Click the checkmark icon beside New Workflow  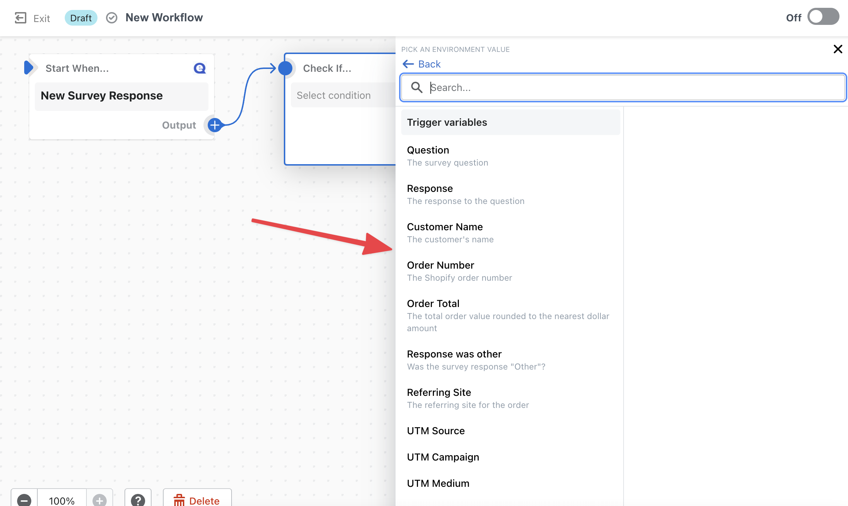(x=112, y=18)
